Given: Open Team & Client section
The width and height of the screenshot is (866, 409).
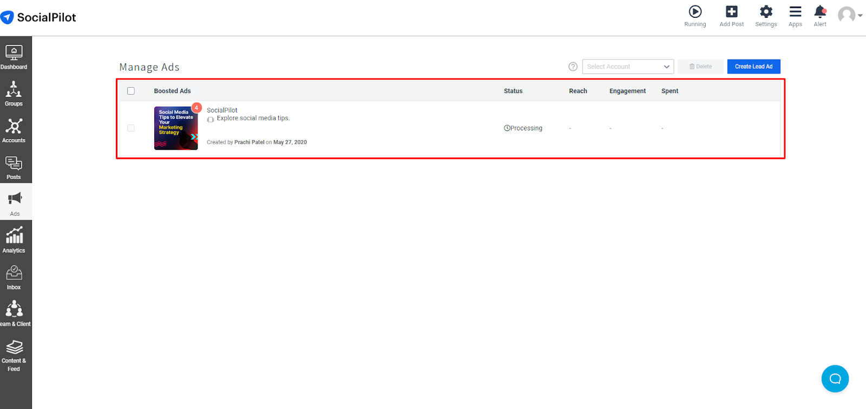Looking at the screenshot, I should (15, 314).
